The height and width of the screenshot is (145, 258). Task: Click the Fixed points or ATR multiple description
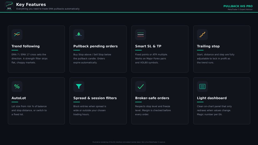[151, 59]
